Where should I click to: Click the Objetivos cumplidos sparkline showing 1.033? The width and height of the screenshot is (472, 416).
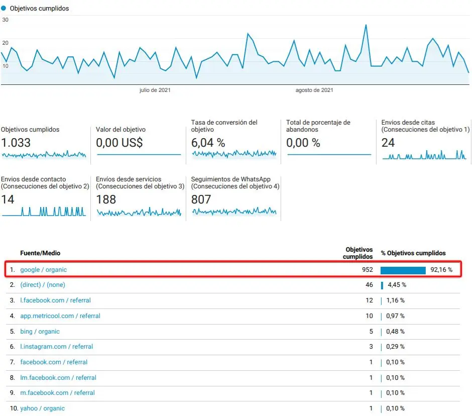click(44, 155)
